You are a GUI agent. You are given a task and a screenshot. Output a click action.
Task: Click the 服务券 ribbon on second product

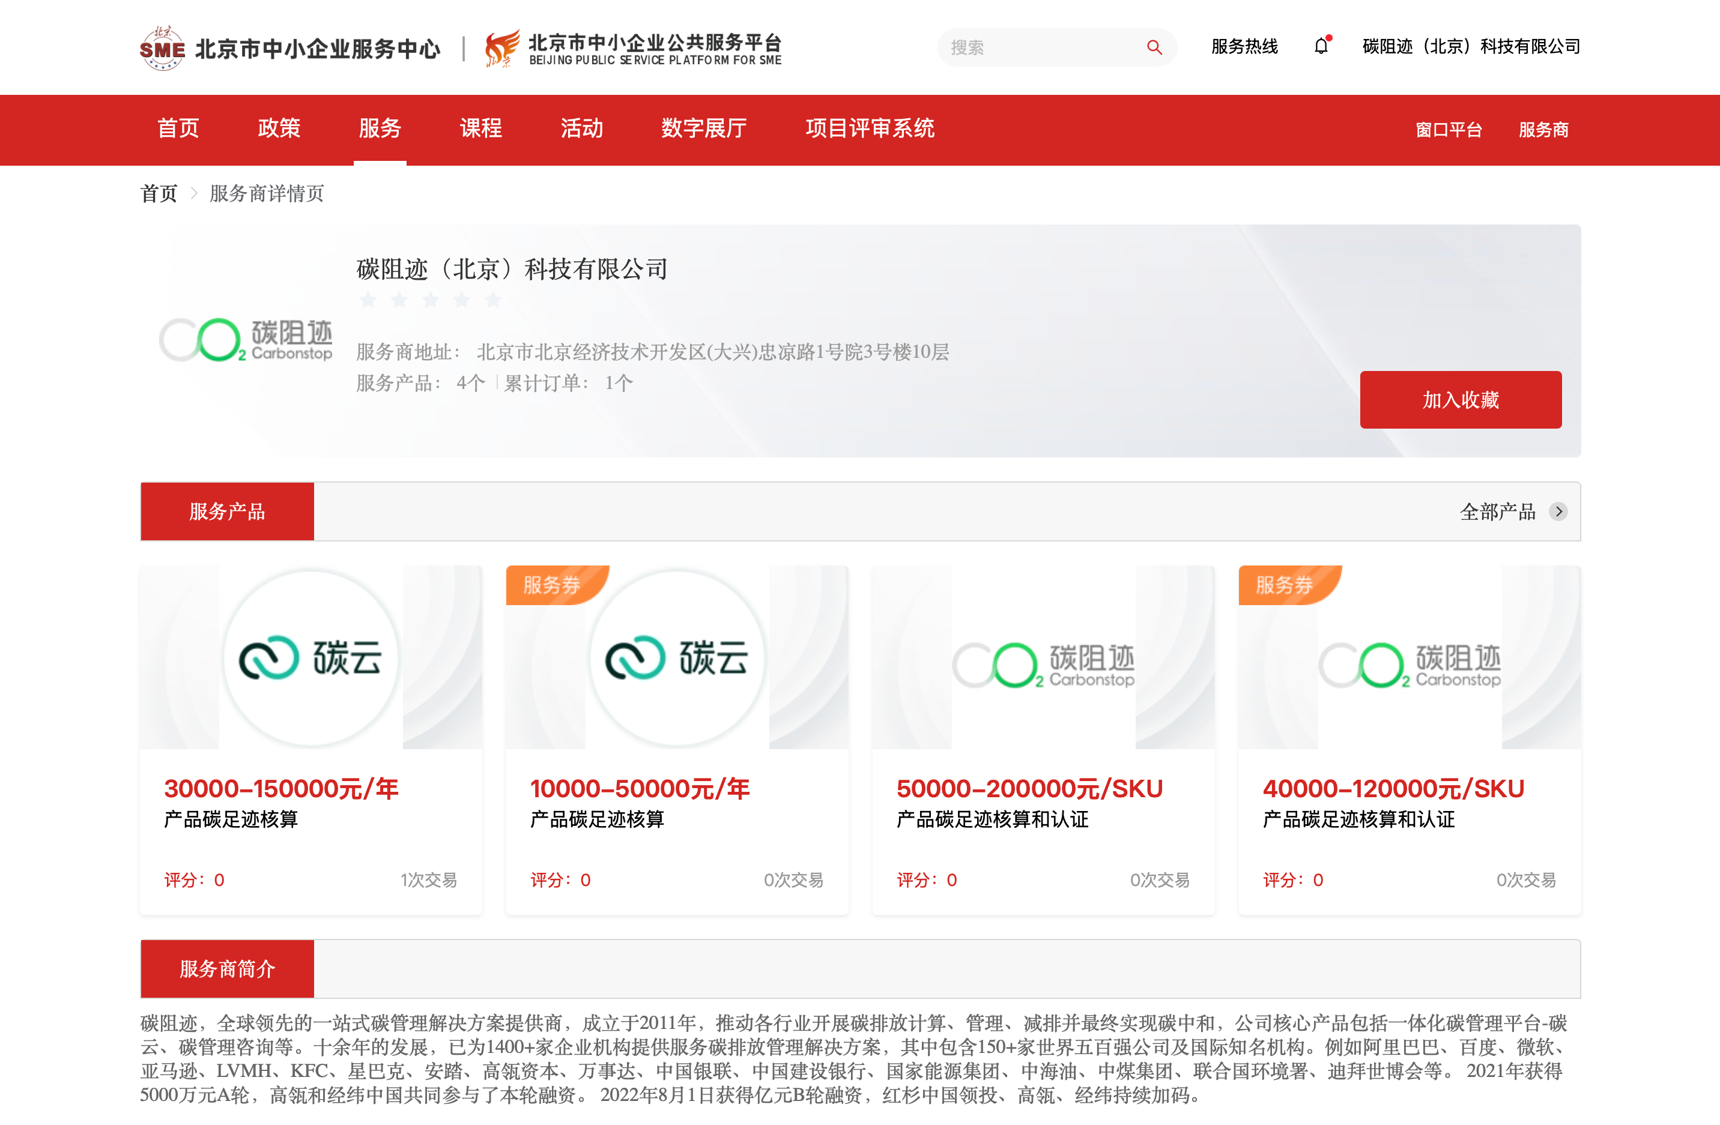pyautogui.click(x=552, y=586)
